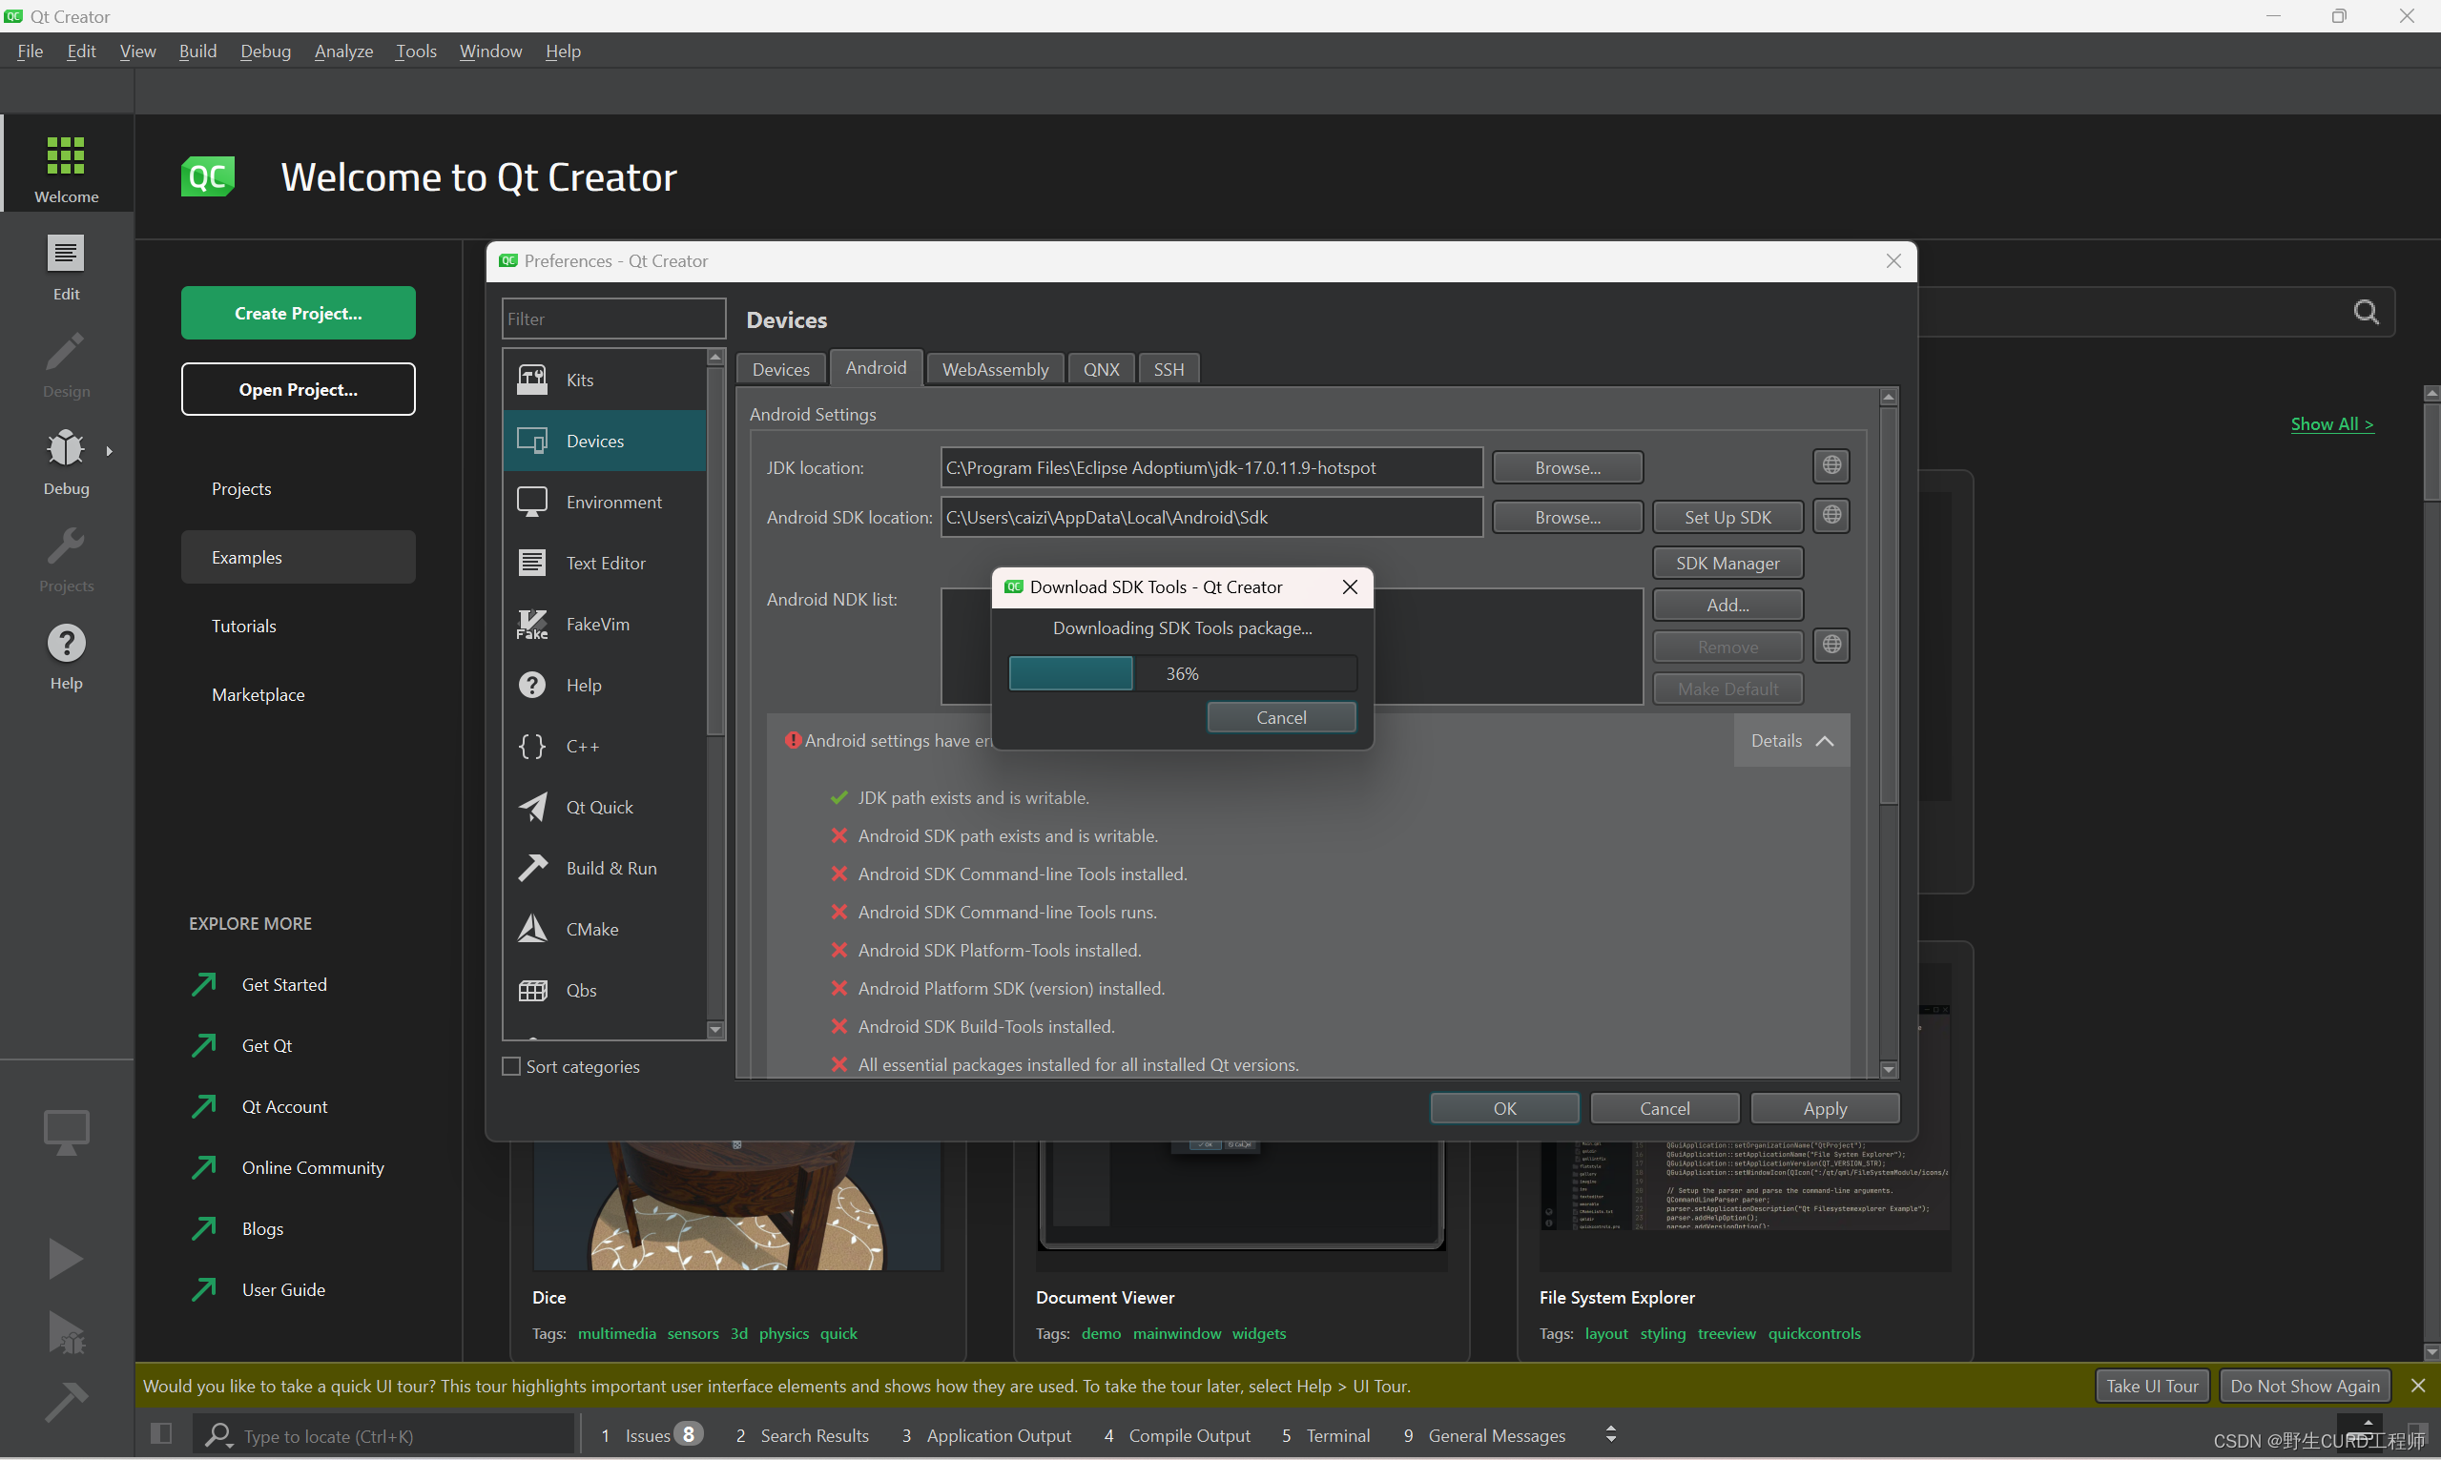This screenshot has width=2441, height=1460.
Task: Open the SDK Manager
Action: point(1727,563)
